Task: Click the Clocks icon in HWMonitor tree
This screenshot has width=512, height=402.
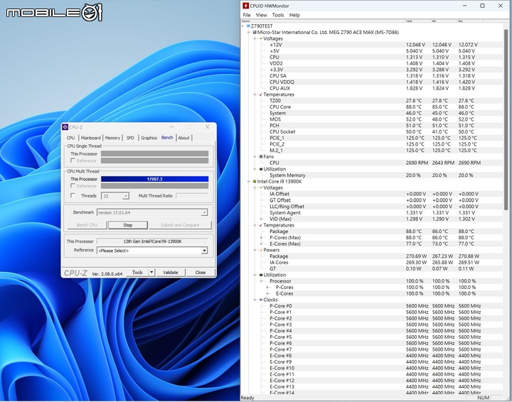Action: point(261,300)
